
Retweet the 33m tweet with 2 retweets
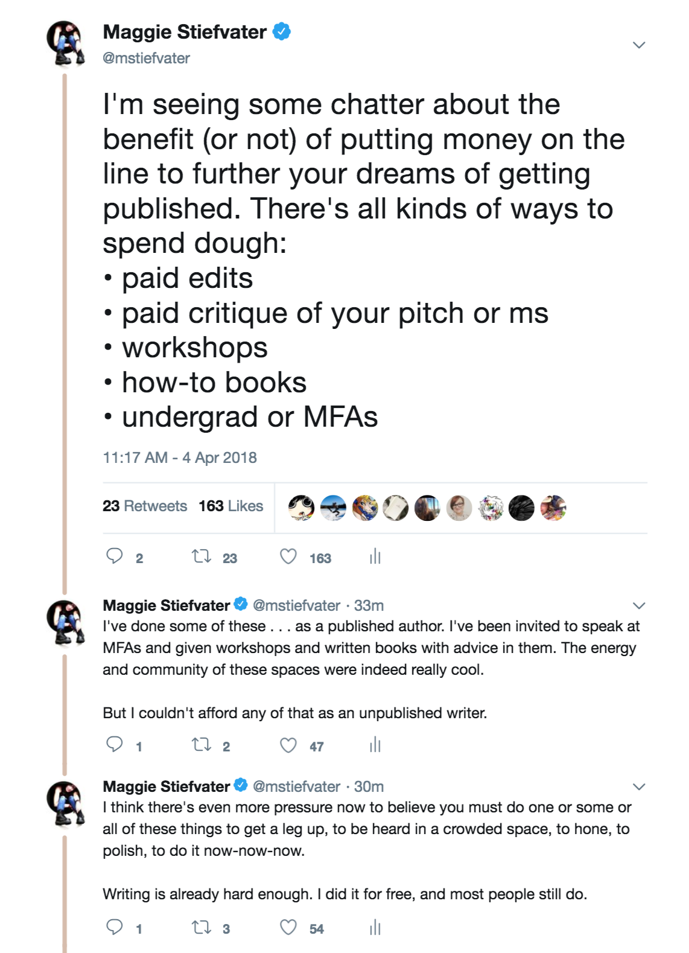(x=202, y=745)
